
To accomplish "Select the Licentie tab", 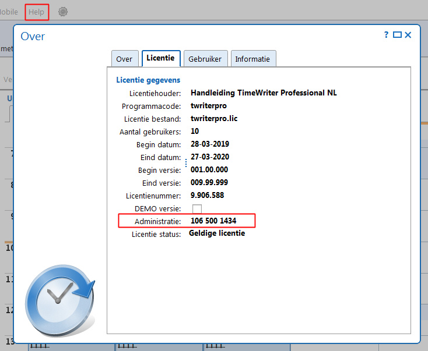I will pos(161,58).
